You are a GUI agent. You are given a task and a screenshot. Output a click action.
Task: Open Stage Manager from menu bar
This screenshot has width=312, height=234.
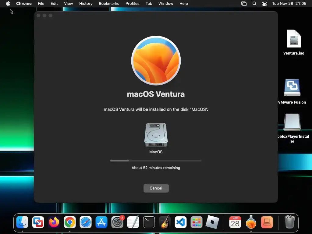(244, 4)
